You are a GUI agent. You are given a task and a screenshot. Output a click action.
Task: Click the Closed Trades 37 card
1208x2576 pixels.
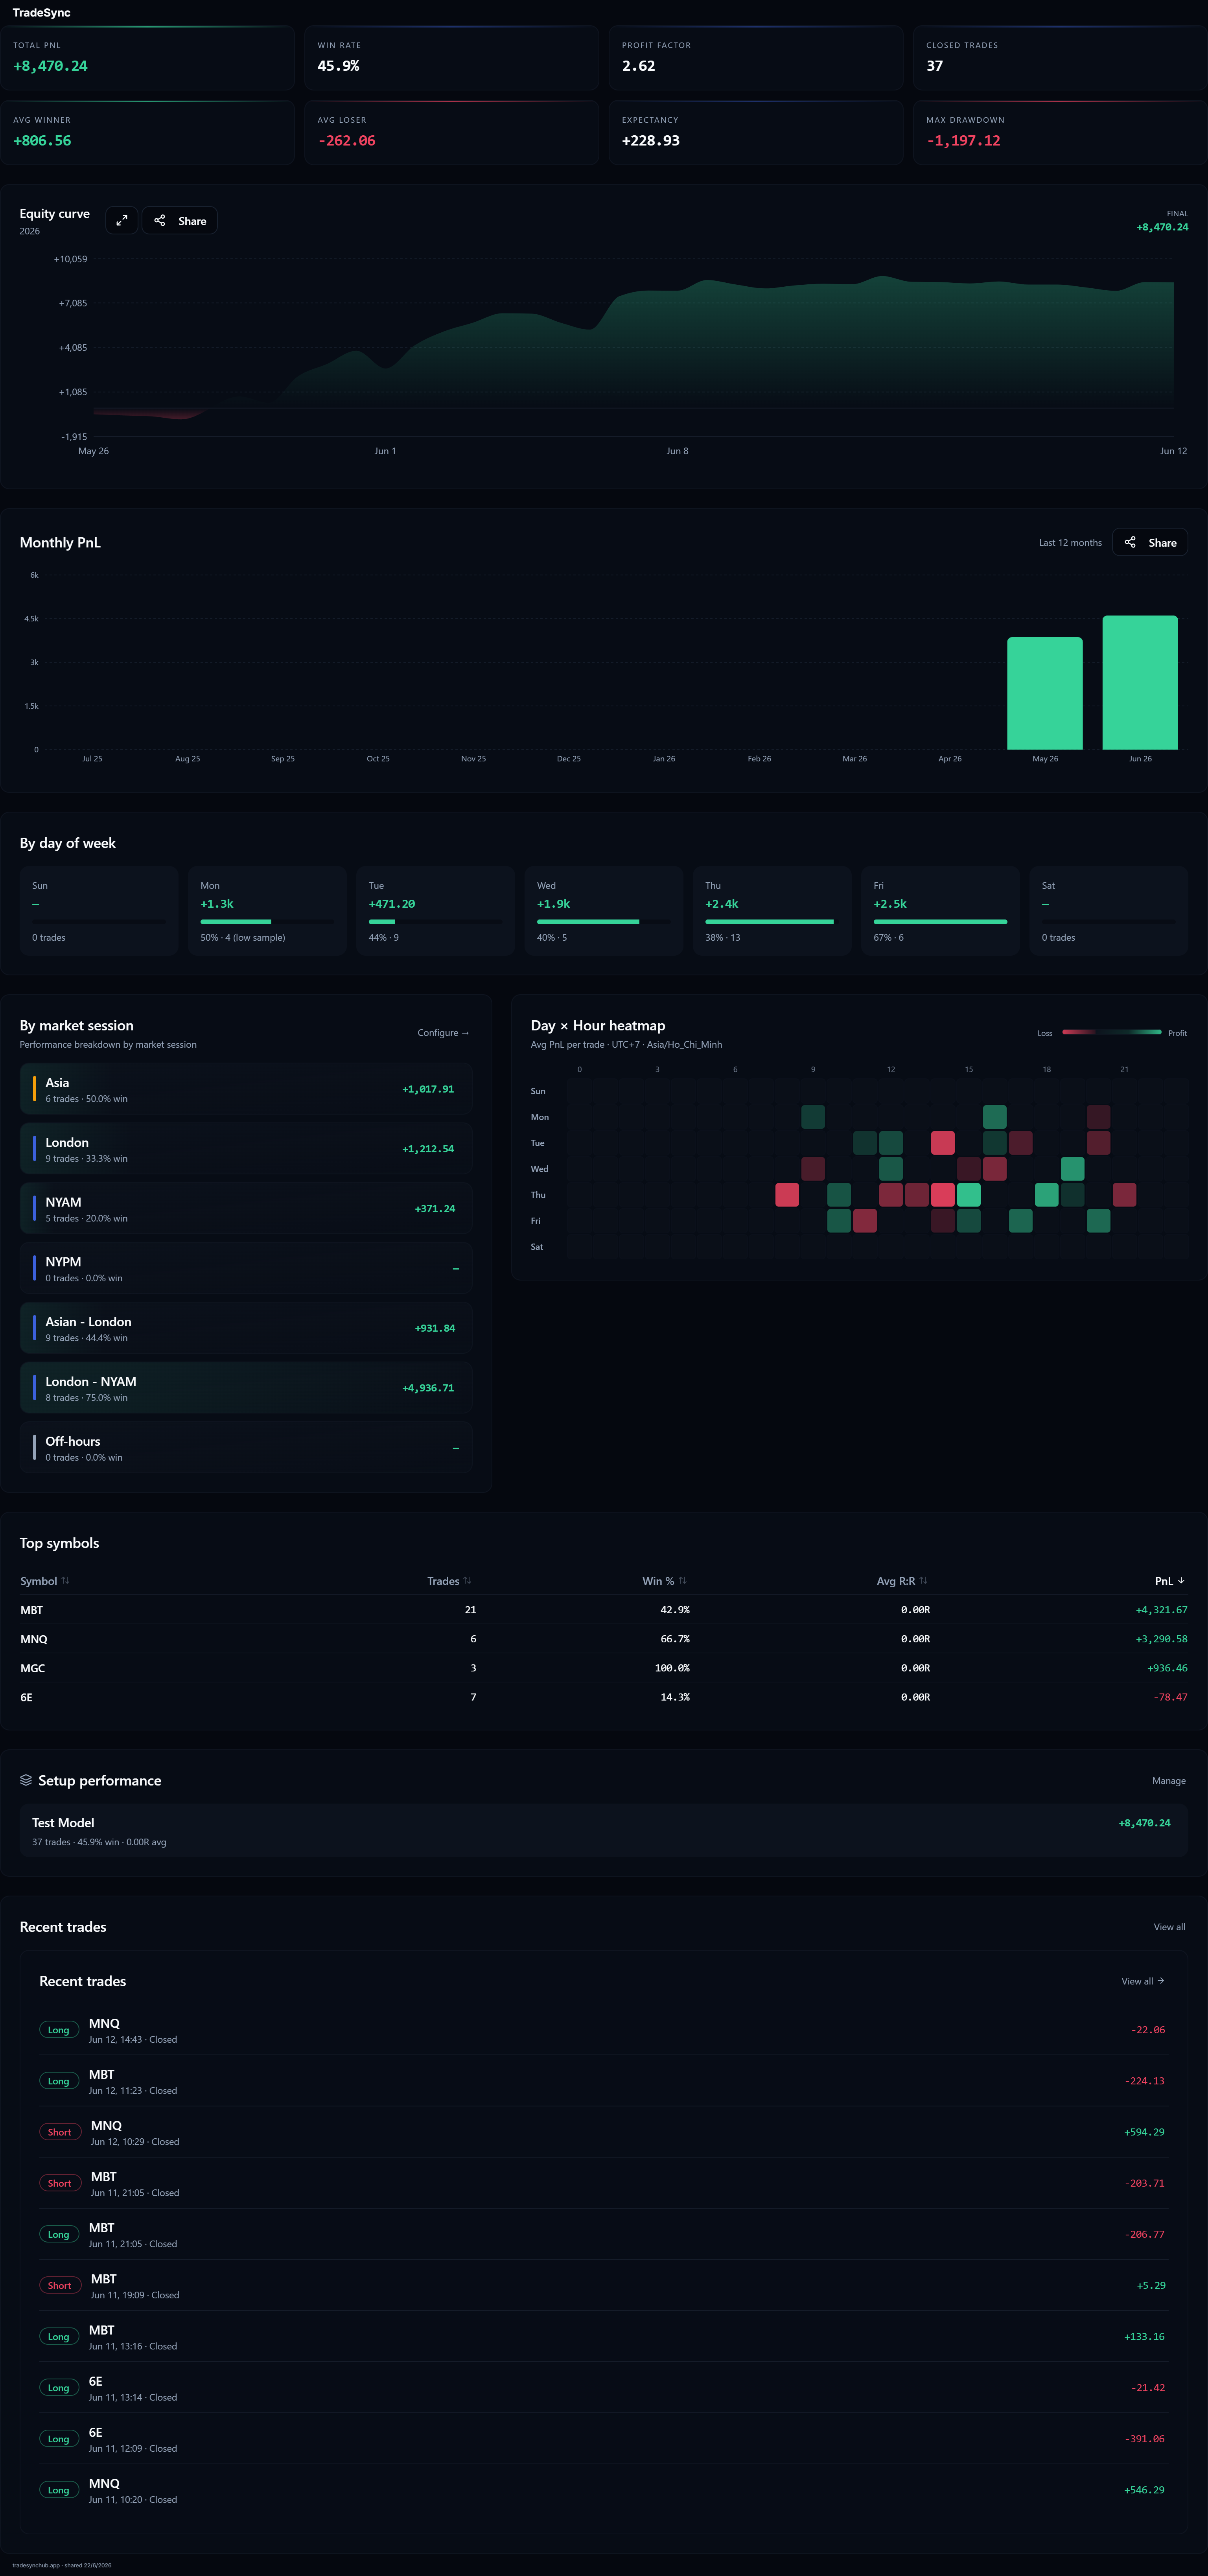coord(1060,58)
